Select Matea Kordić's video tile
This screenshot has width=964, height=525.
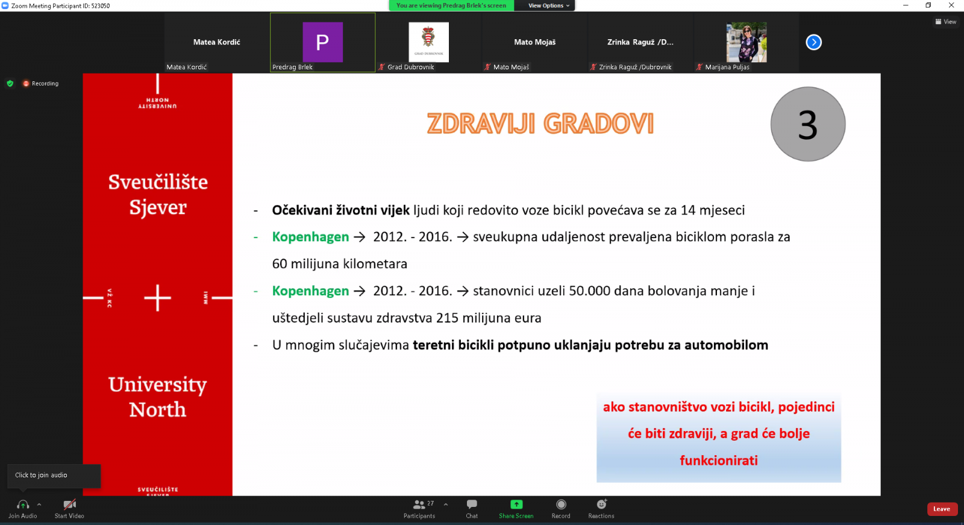tap(217, 42)
